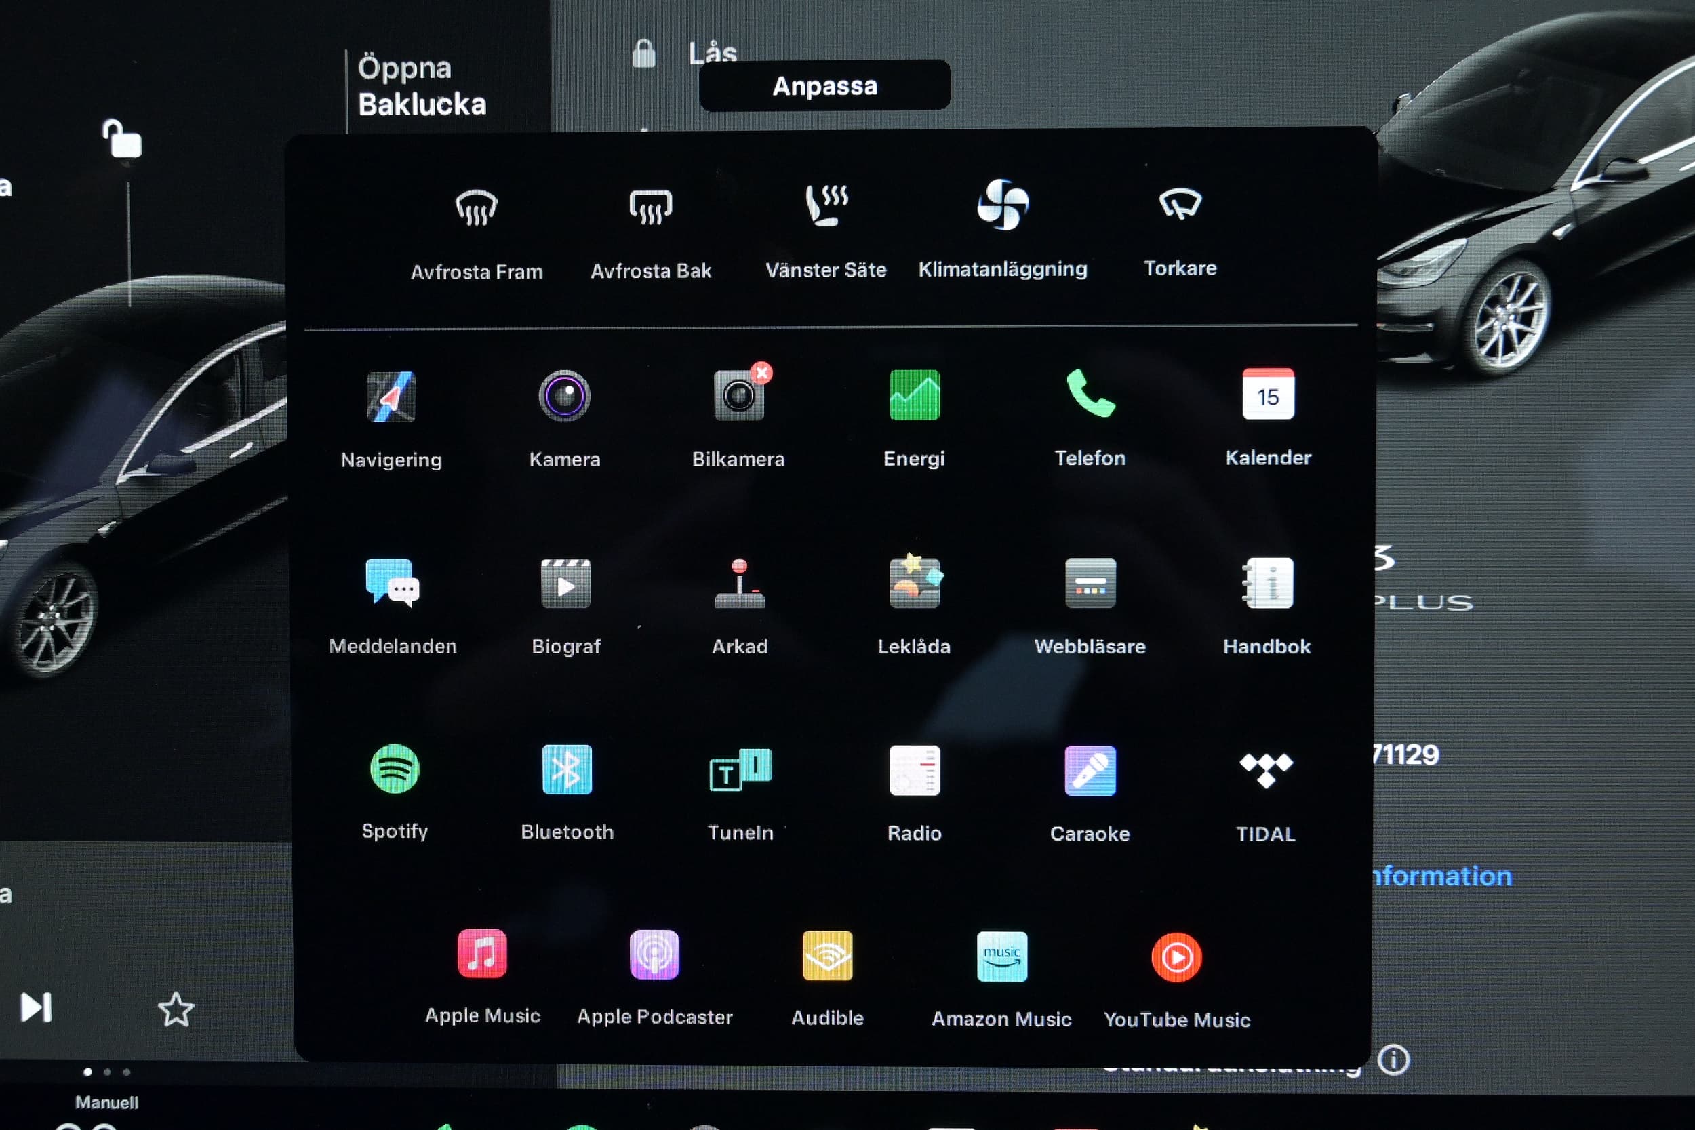Launch the Kamera app
The width and height of the screenshot is (1695, 1130).
564,397
